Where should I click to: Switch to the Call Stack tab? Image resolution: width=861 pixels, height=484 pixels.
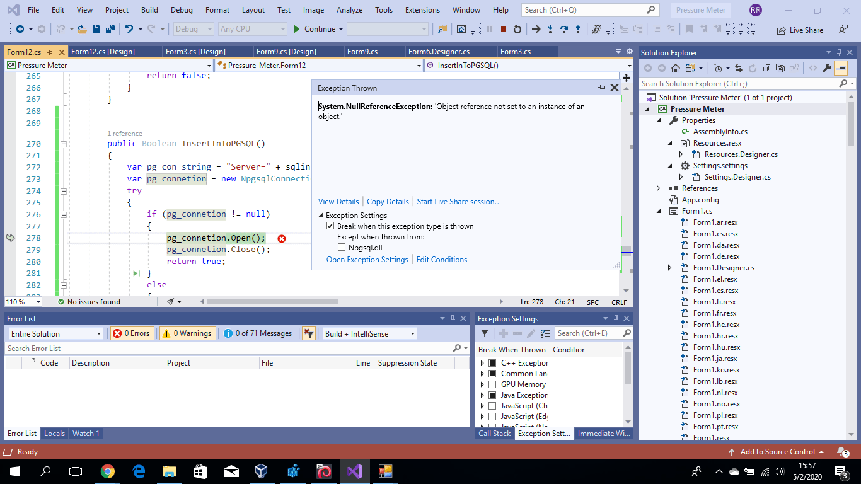494,434
